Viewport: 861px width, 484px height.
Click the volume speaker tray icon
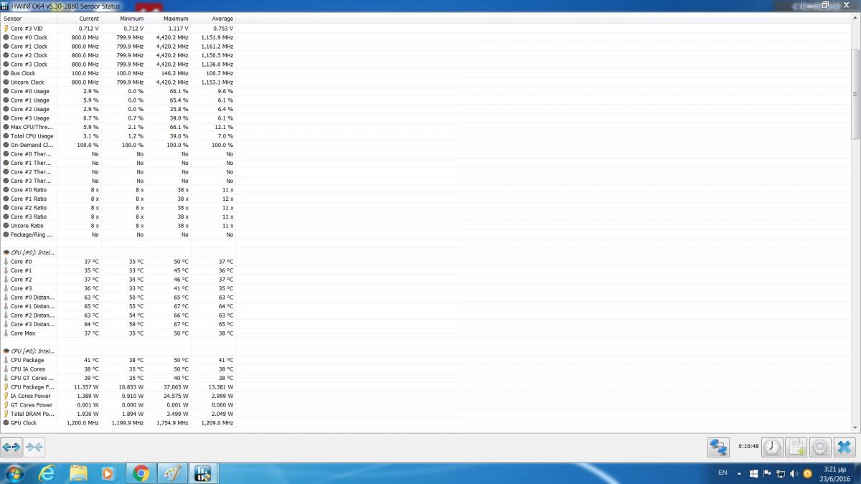click(x=794, y=473)
